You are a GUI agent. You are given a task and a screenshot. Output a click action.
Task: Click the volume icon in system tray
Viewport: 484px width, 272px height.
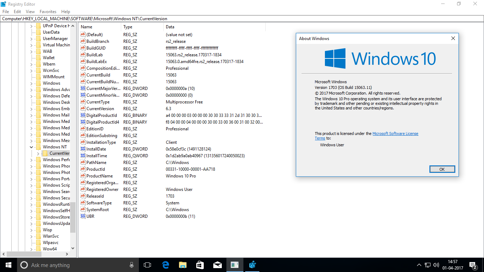(x=436, y=265)
